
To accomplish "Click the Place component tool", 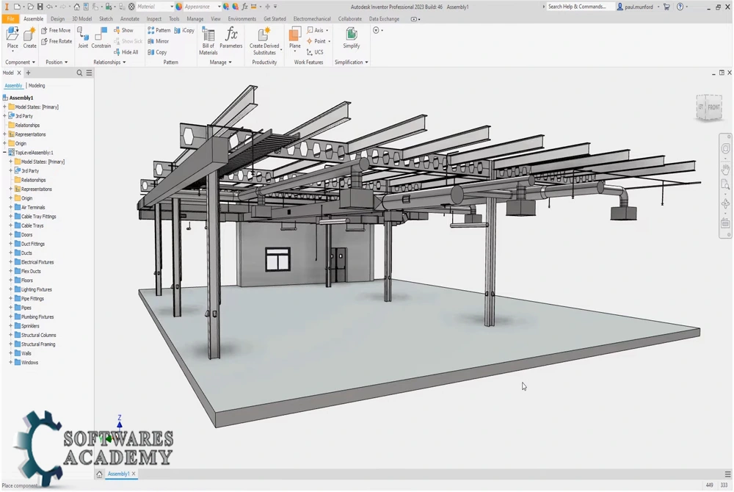I will pos(12,37).
